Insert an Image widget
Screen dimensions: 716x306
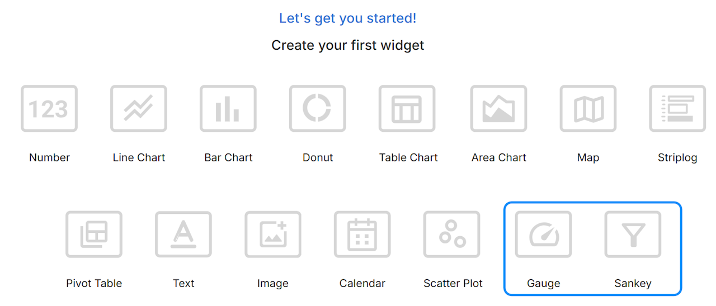[x=273, y=235]
